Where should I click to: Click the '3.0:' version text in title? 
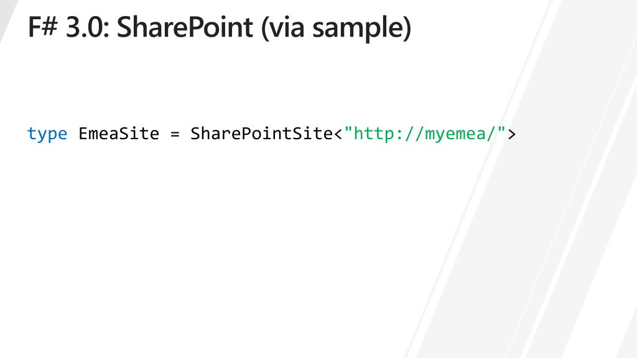coord(88,27)
